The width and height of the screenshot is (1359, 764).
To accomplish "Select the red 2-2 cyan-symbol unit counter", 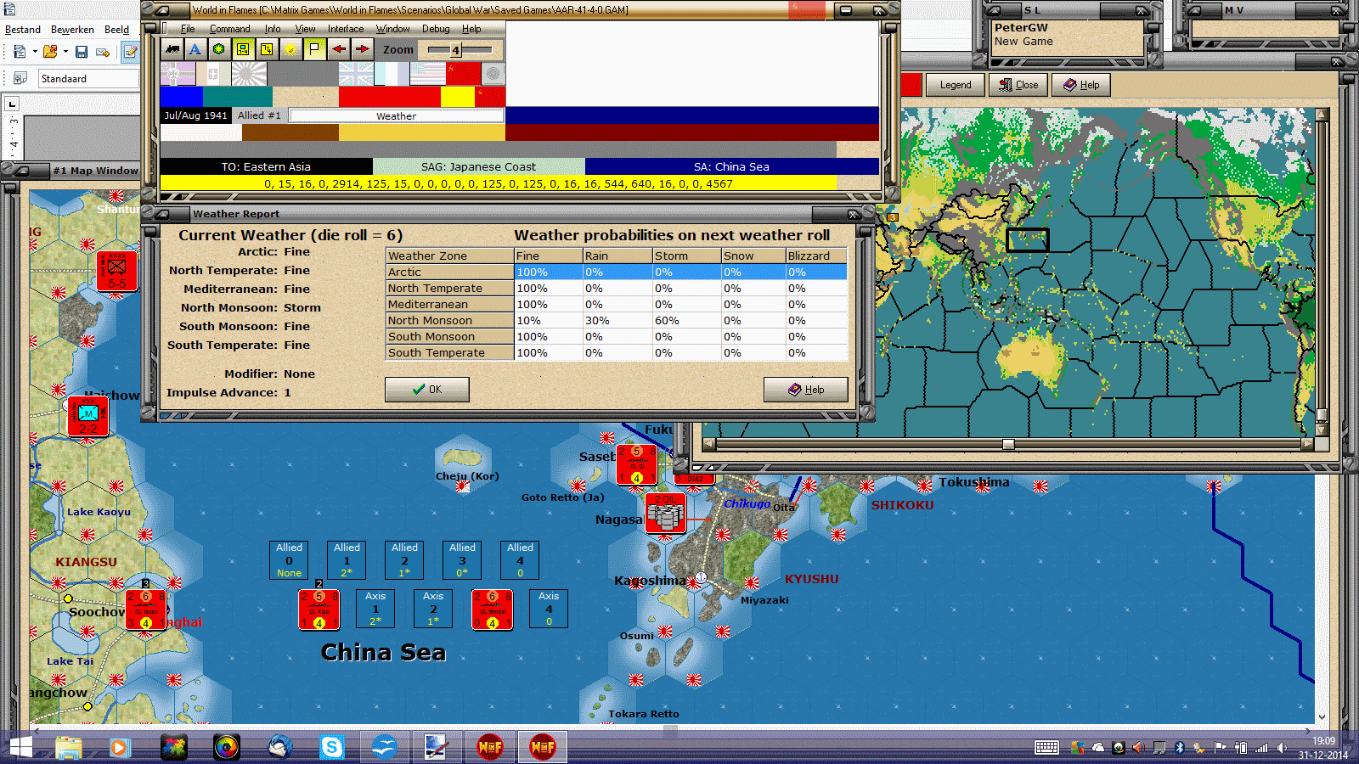I will coord(88,415).
